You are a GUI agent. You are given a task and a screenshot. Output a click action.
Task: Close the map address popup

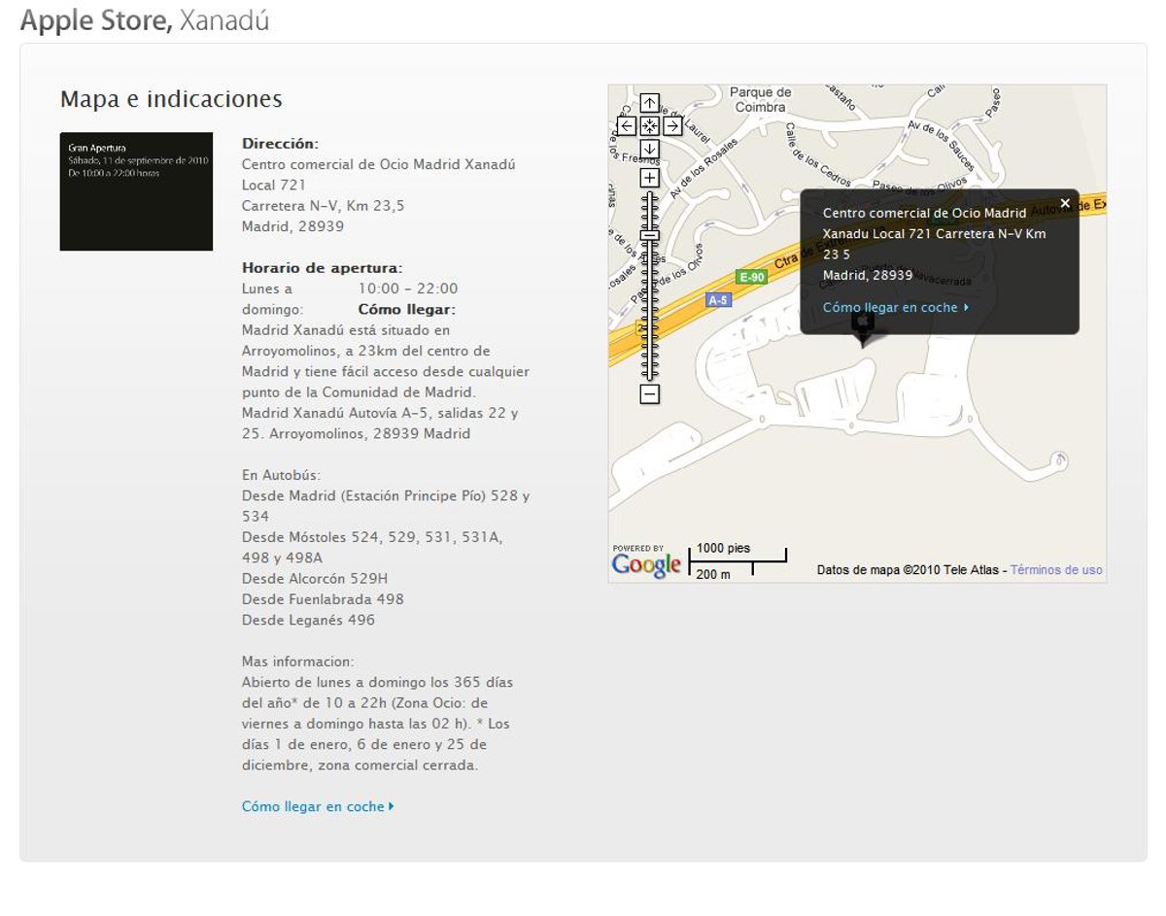click(x=1065, y=203)
